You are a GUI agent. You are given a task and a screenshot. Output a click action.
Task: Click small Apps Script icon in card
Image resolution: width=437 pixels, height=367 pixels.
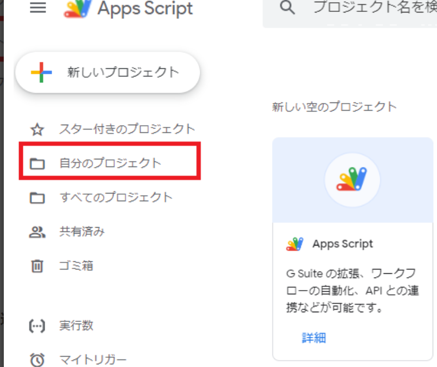pos(295,244)
